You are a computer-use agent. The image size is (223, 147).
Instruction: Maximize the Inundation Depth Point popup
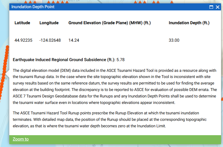click(x=211, y=7)
